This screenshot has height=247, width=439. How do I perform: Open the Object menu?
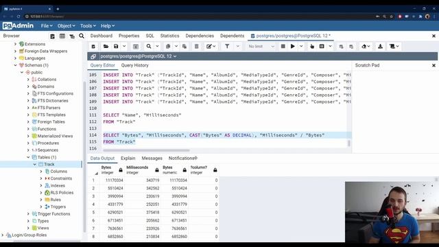66,26
